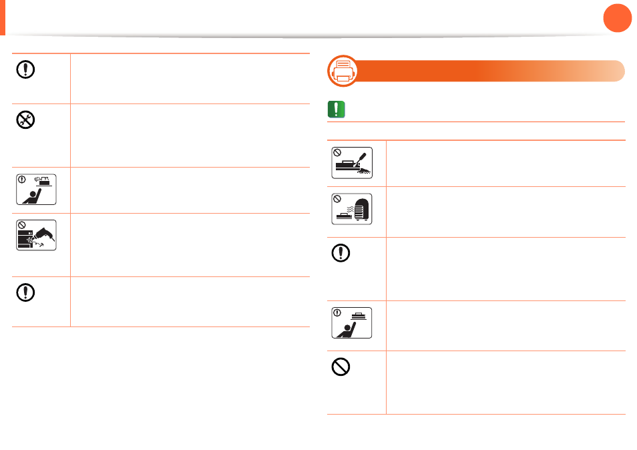The width and height of the screenshot is (637, 450).
Task: Click the orange circle at top-right corner
Action: click(x=618, y=18)
